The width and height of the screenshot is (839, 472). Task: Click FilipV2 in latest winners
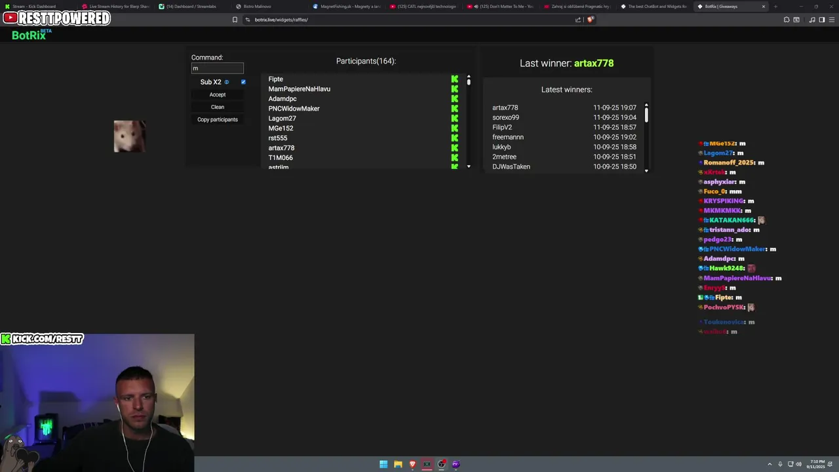click(x=502, y=127)
